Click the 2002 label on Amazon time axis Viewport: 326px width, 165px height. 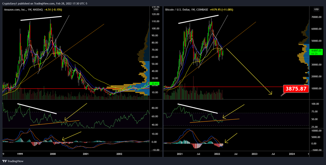pos(119,153)
